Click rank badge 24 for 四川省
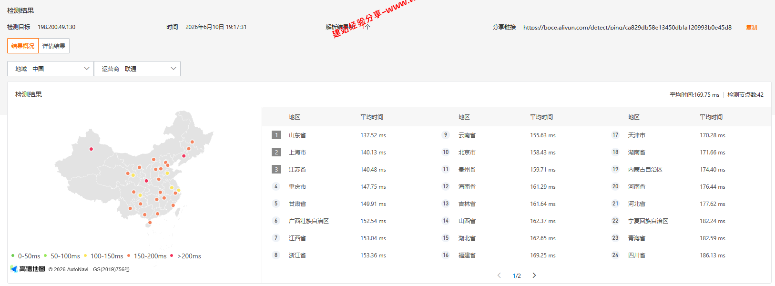Screen dimensions: 775x286 (x=615, y=255)
